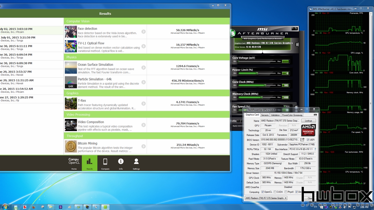Select the Results tab in CompuBench

[89, 163]
